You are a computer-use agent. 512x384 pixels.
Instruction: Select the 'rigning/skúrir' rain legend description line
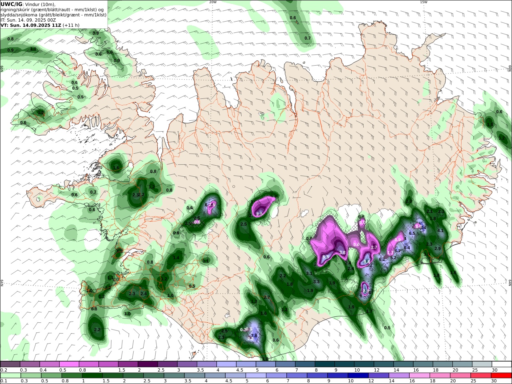click(x=52, y=9)
